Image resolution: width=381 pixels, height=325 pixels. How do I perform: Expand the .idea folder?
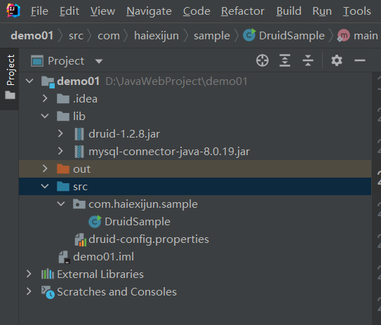click(45, 98)
